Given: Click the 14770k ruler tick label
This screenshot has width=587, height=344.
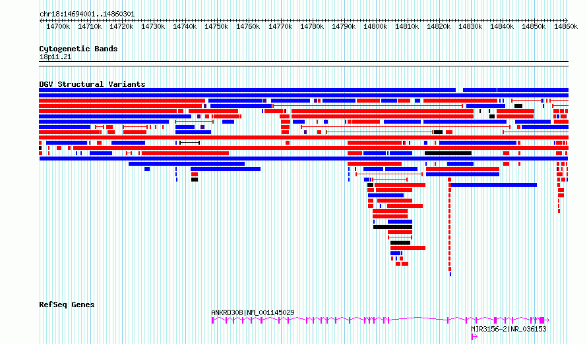Looking at the screenshot, I should tap(280, 26).
